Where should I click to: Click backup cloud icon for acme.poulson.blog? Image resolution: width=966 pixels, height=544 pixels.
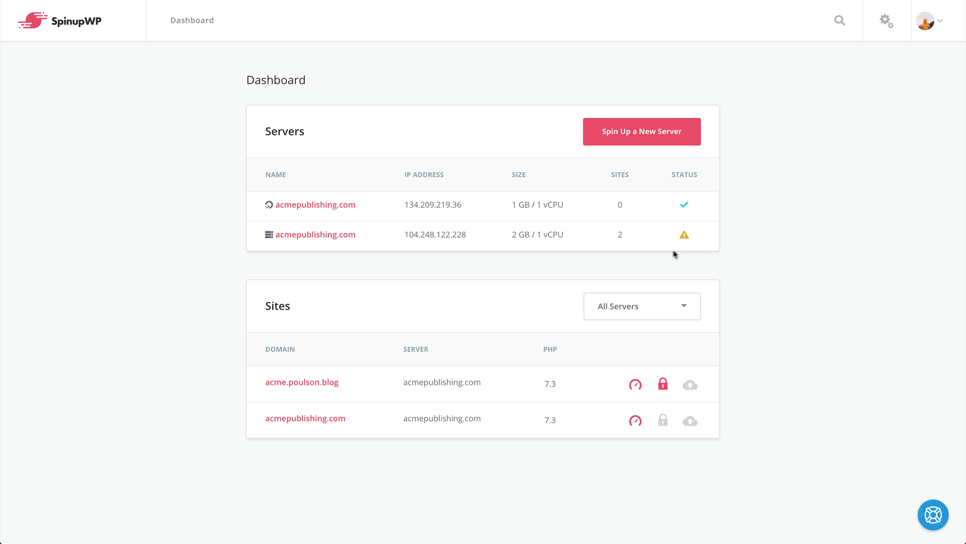click(x=690, y=385)
